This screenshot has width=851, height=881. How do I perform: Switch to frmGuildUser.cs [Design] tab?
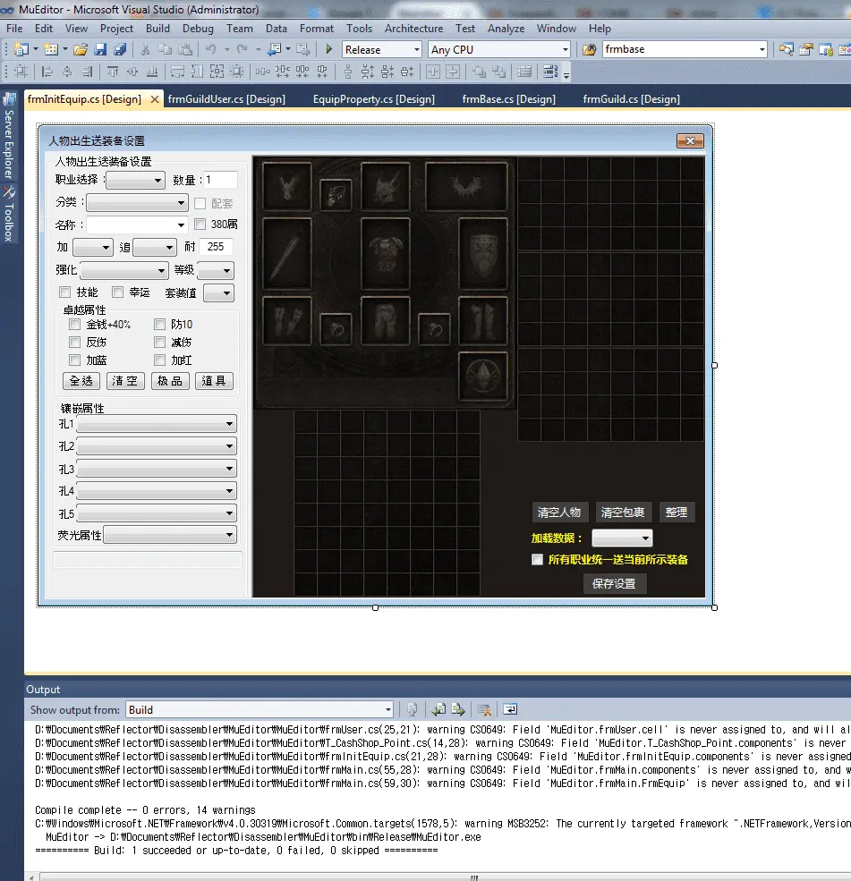click(226, 99)
